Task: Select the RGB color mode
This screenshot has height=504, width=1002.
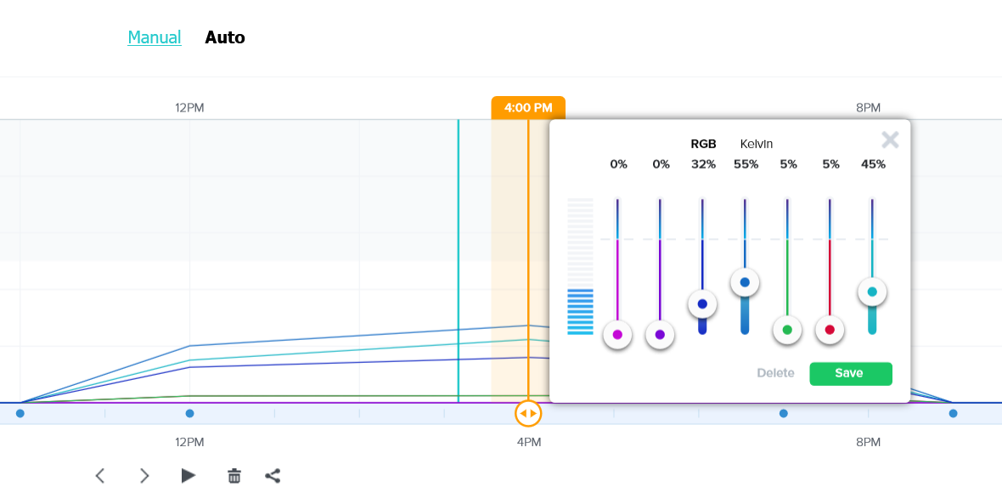Action: tap(703, 144)
